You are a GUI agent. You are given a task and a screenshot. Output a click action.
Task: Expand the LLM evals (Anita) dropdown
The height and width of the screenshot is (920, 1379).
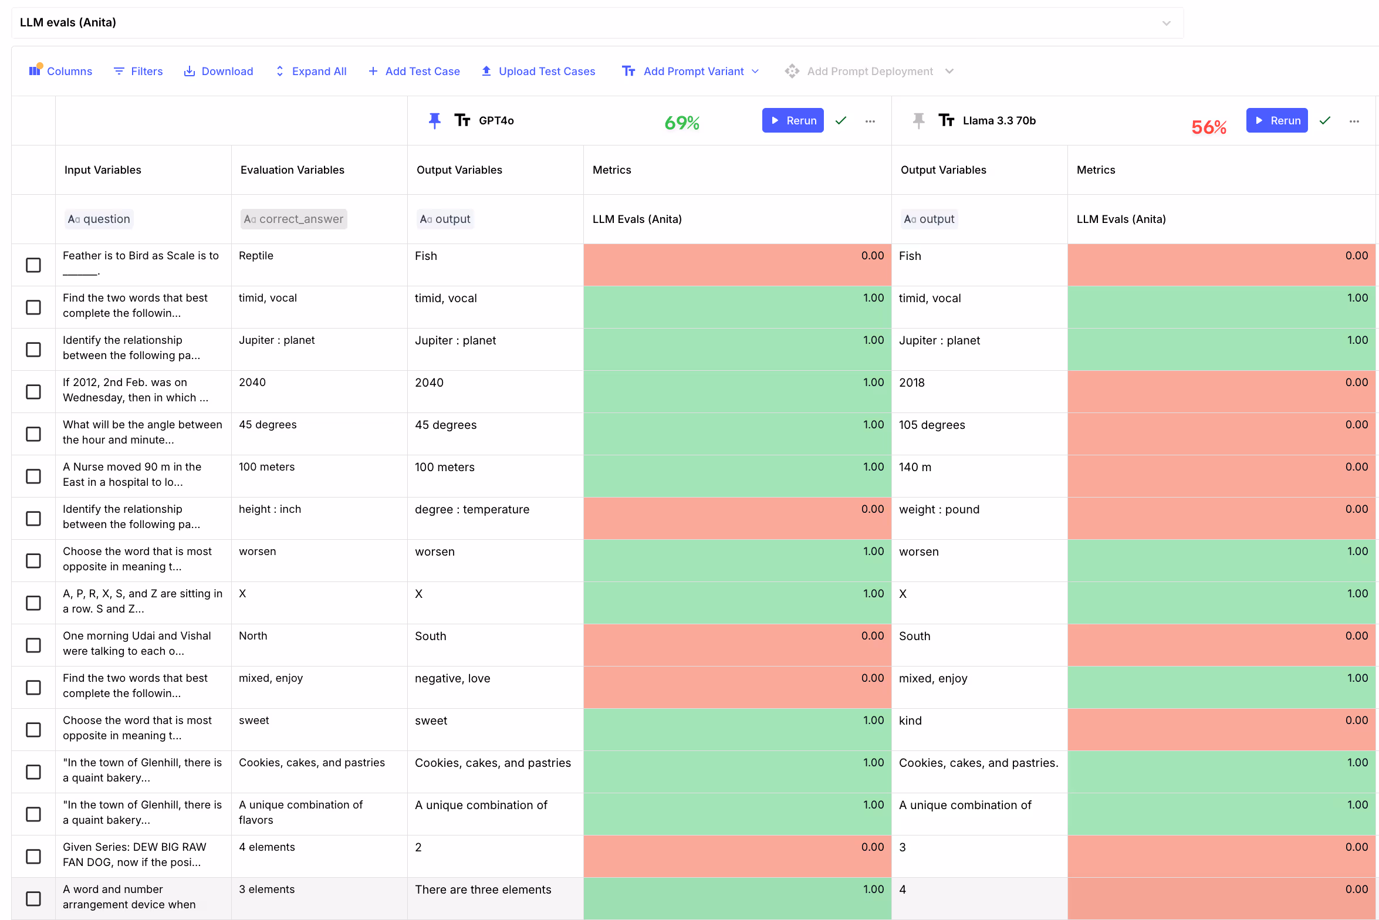(x=1166, y=23)
